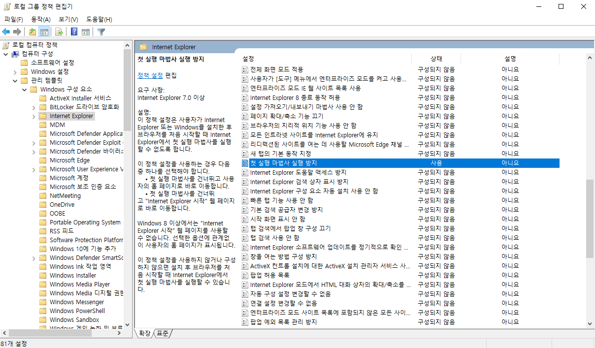
Task: Click the icon of 첫 실행 마법사 실행 방지 row
Action: click(x=245, y=163)
